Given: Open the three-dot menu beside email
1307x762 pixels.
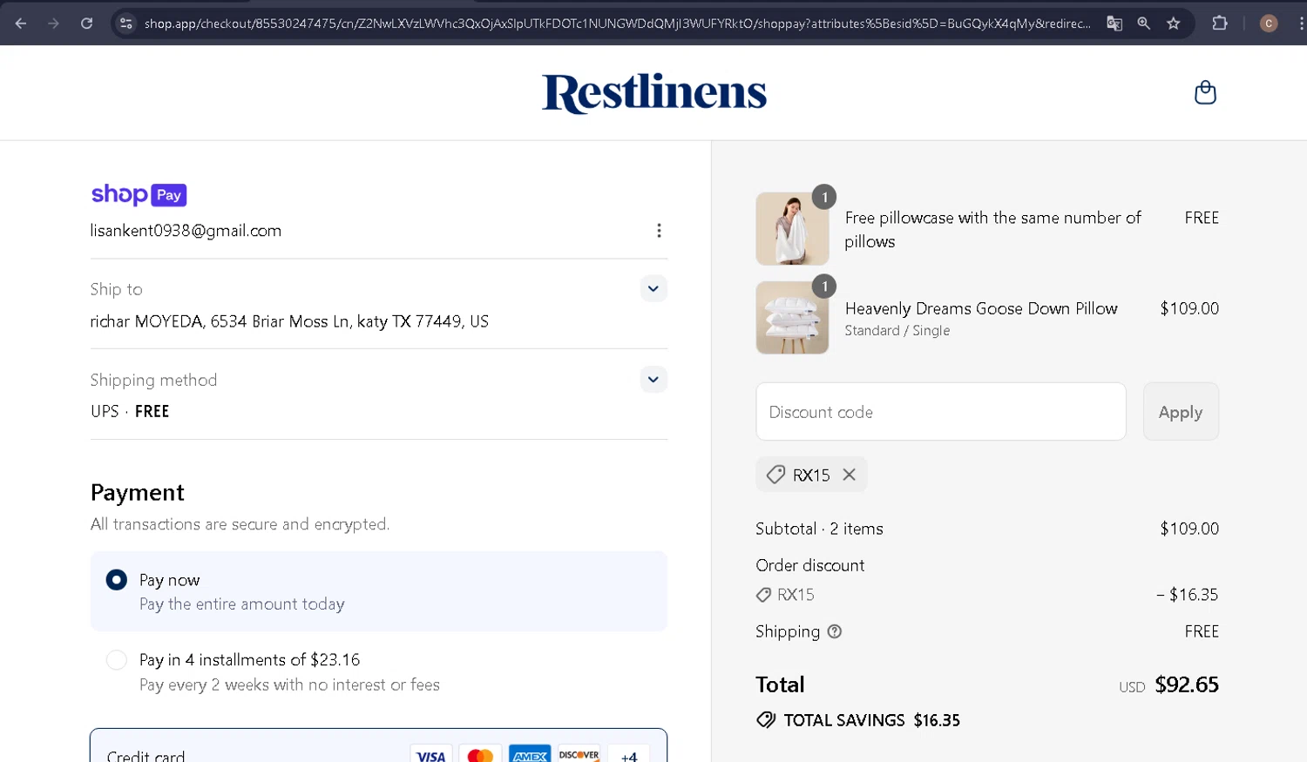Looking at the screenshot, I should (x=659, y=231).
